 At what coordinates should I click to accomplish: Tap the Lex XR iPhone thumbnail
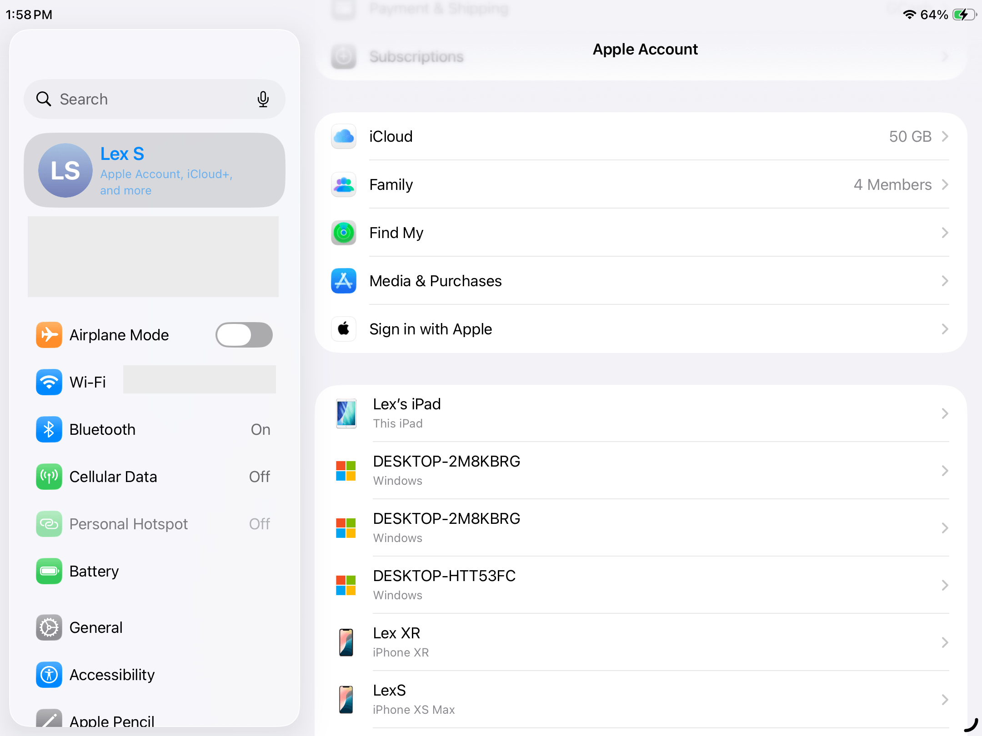click(x=346, y=642)
